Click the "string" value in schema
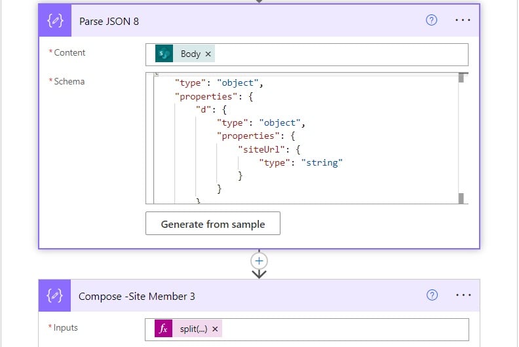This screenshot has height=347, width=519. coord(322,163)
